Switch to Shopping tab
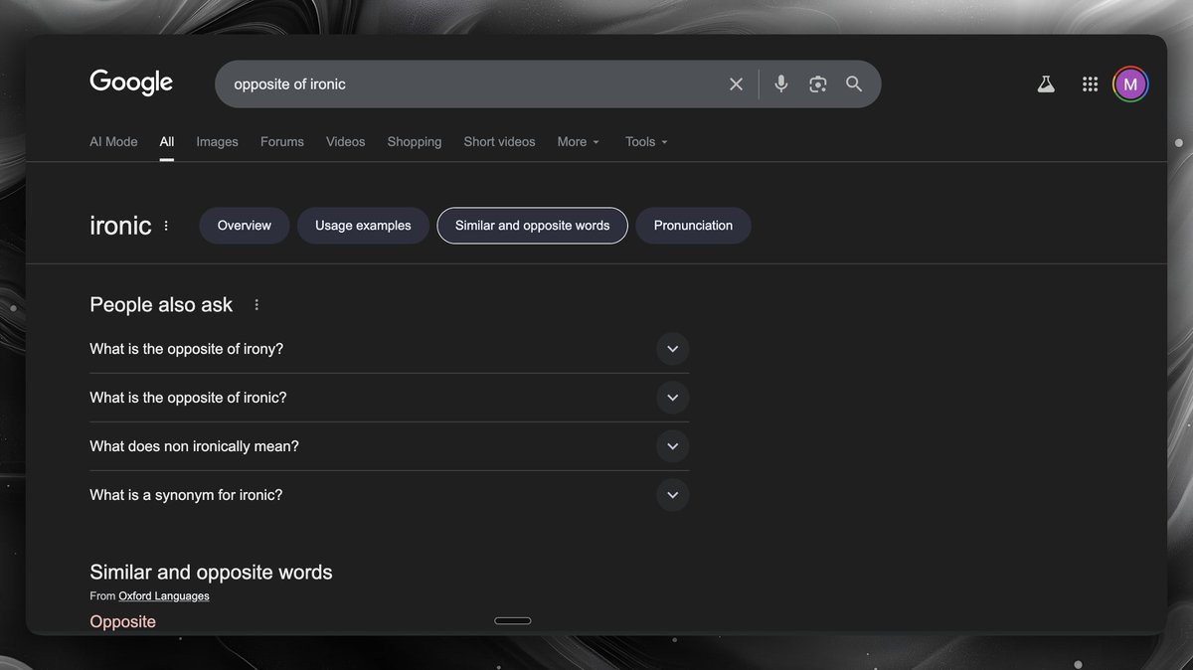Image resolution: width=1193 pixels, height=670 pixels. pyautogui.click(x=415, y=142)
